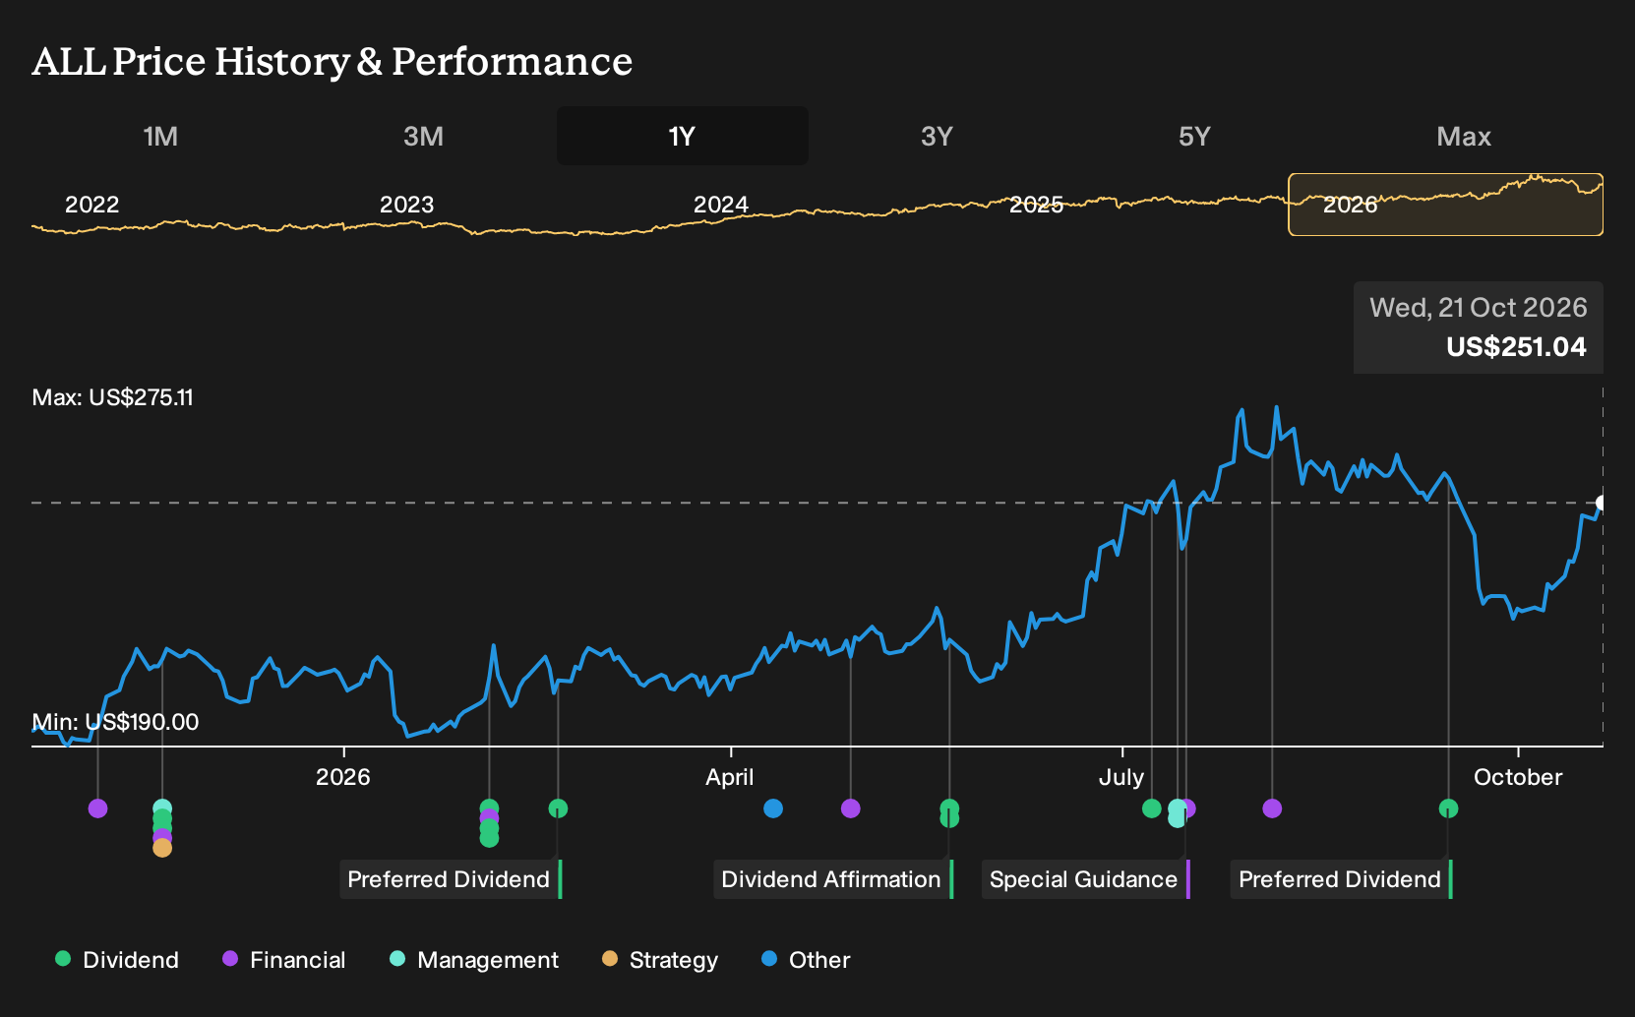Select the 3M range tab
This screenshot has height=1017, width=1635.
tap(423, 137)
